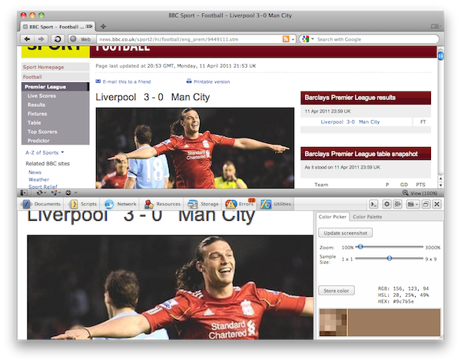
Task: Go back with the browser back arrow
Action: 28,38
